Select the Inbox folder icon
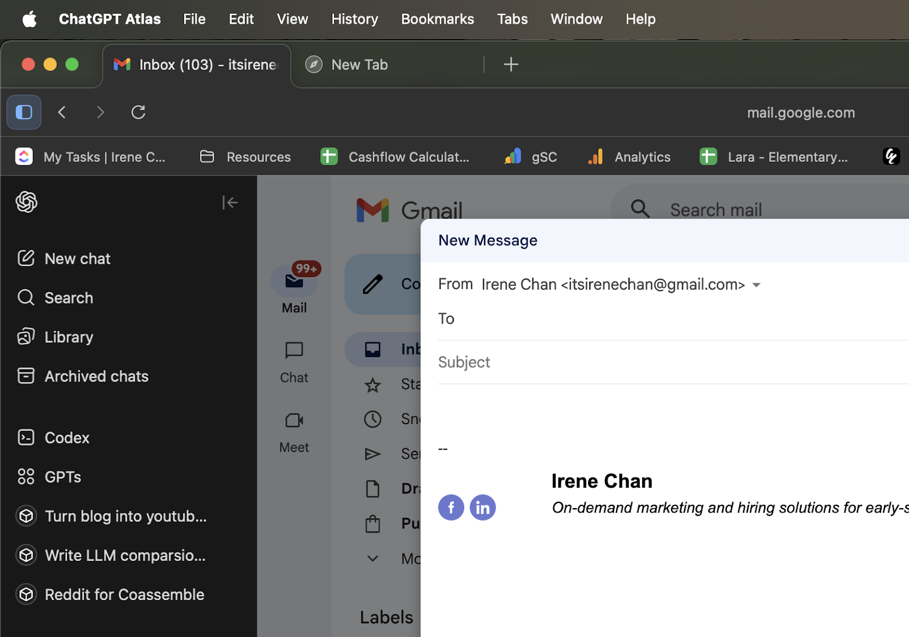Screen dimensions: 909x637 (x=373, y=349)
